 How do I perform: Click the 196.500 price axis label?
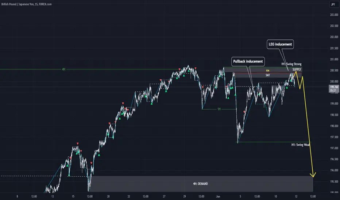click(x=334, y=159)
